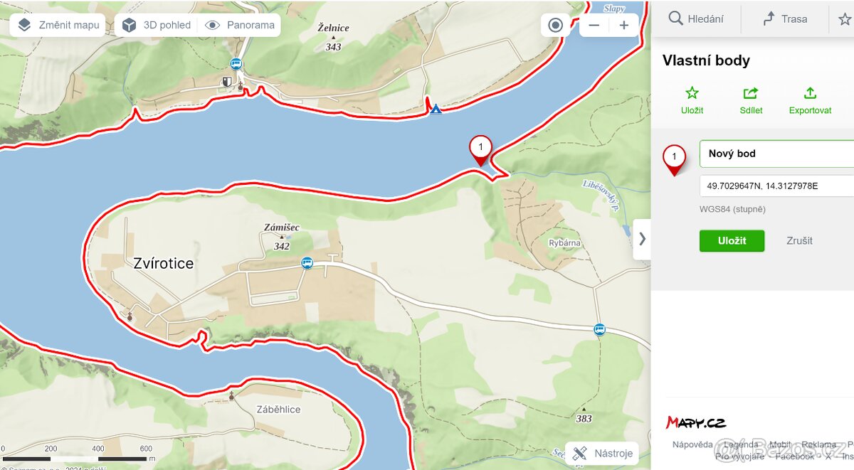Click the campsite tent icon on the map
Image resolution: width=854 pixels, height=470 pixels.
[436, 109]
